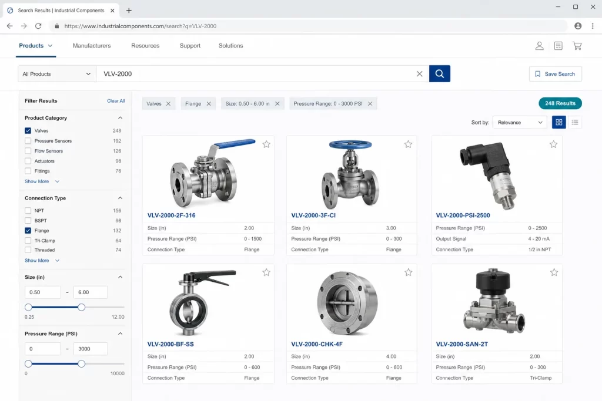Open the quote list document icon
The width and height of the screenshot is (602, 401).
558,46
